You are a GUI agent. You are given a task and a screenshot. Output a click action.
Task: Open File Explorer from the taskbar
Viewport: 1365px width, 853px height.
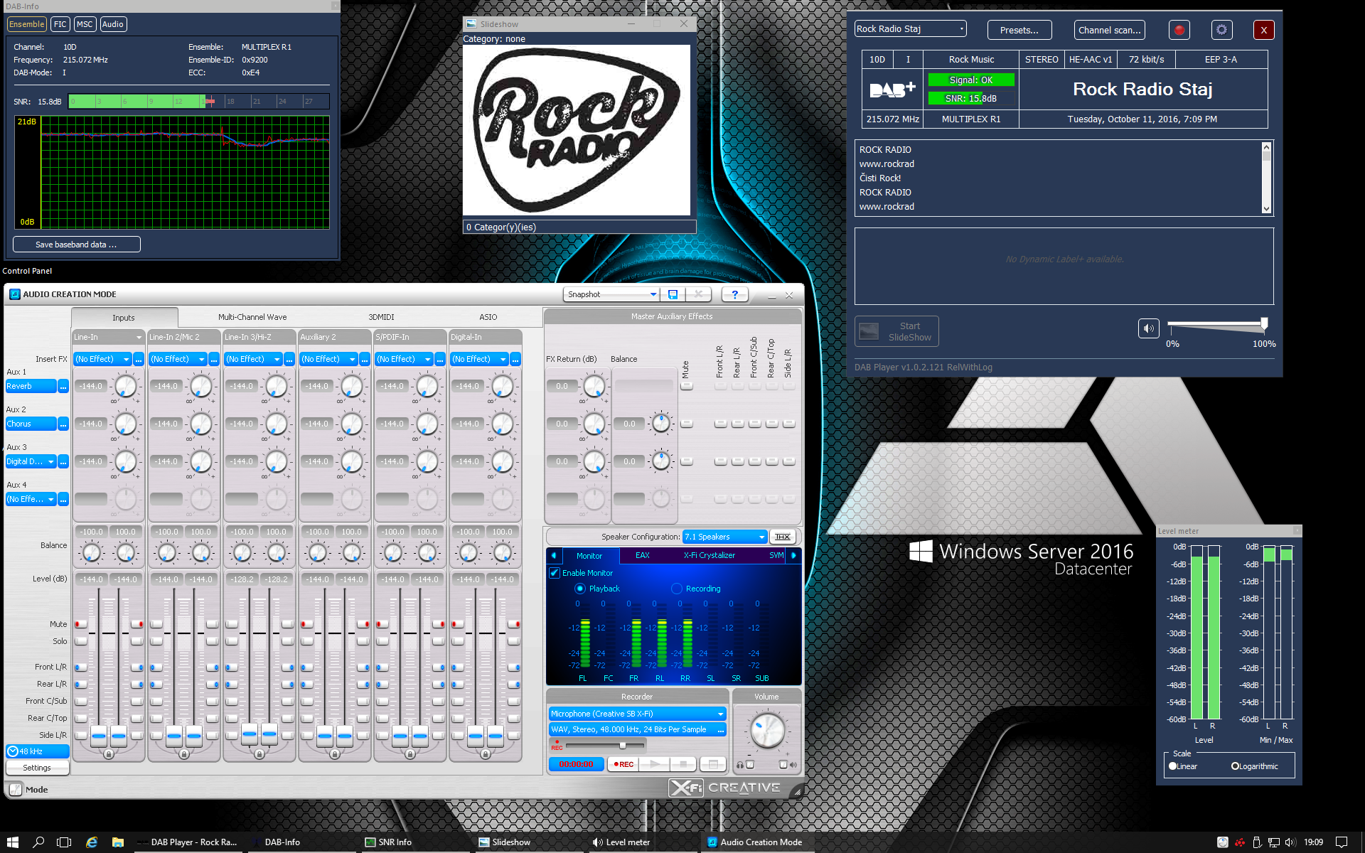(x=118, y=842)
